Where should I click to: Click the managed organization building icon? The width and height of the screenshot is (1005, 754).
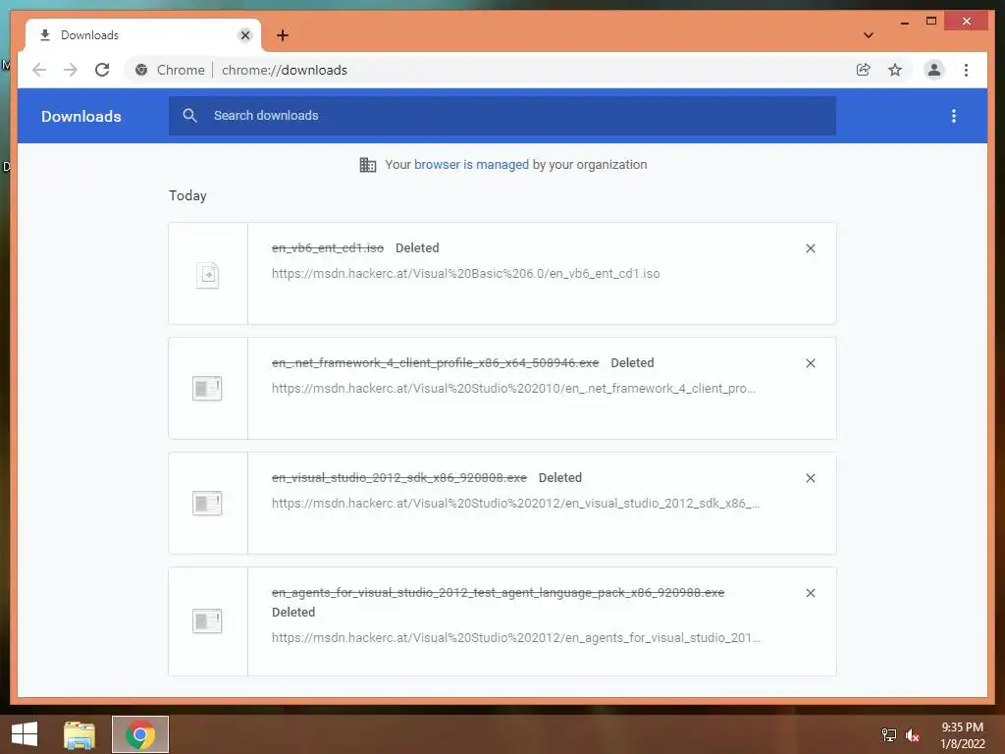[368, 165]
